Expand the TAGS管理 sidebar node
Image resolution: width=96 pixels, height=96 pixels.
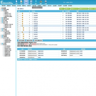coord(1,30)
